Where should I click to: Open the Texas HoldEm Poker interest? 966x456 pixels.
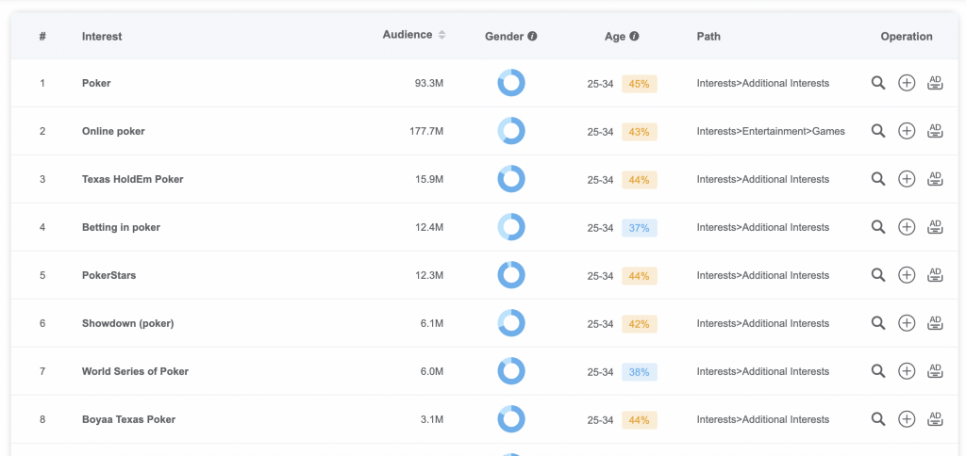click(x=132, y=179)
